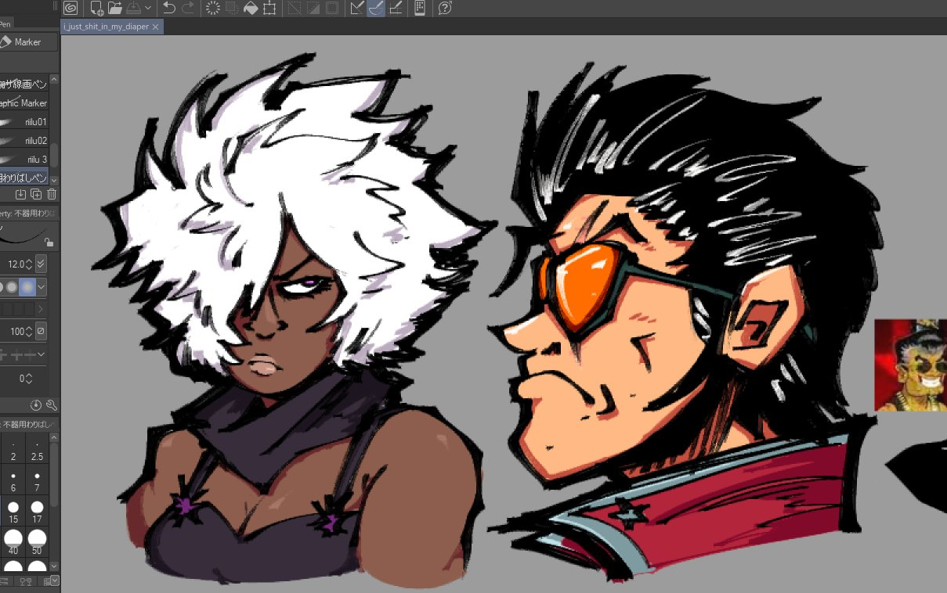Choose the riilu02 brush preset
Image resolution: width=947 pixels, height=593 pixels.
[x=28, y=141]
